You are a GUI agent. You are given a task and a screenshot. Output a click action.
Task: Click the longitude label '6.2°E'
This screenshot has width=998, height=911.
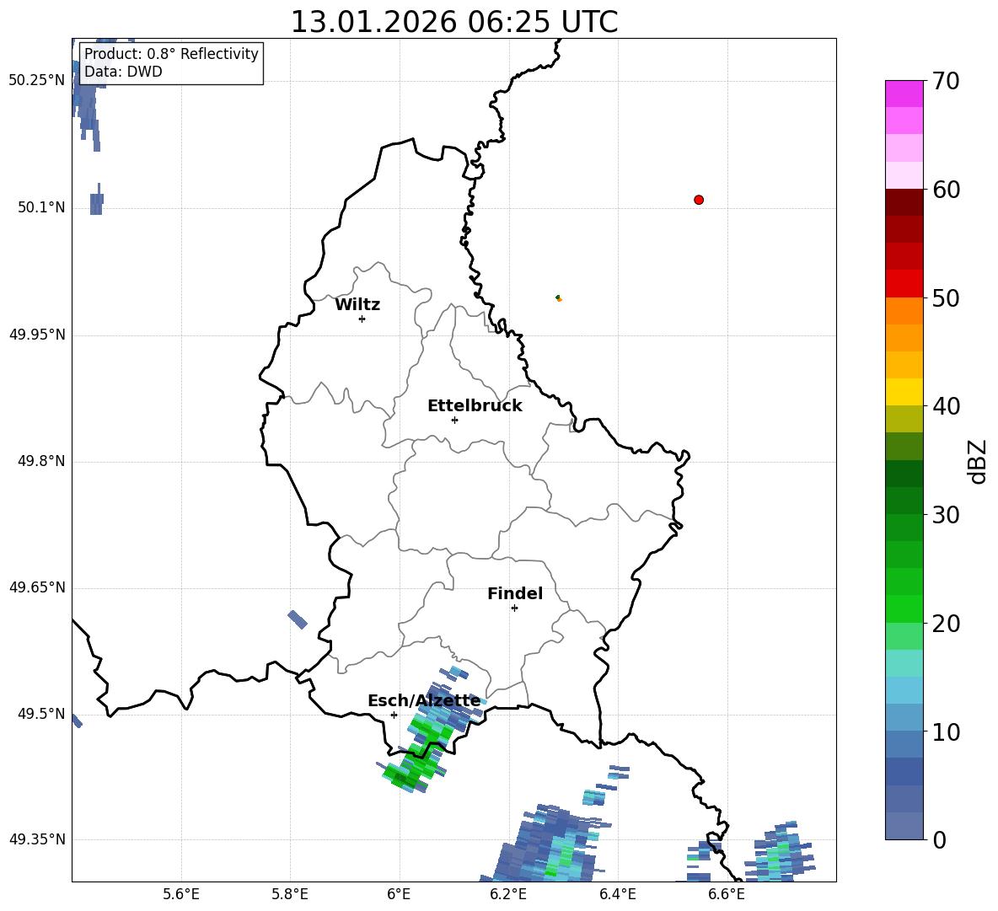508,894
